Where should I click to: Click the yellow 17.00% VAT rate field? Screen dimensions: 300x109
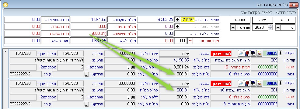click(x=188, y=19)
